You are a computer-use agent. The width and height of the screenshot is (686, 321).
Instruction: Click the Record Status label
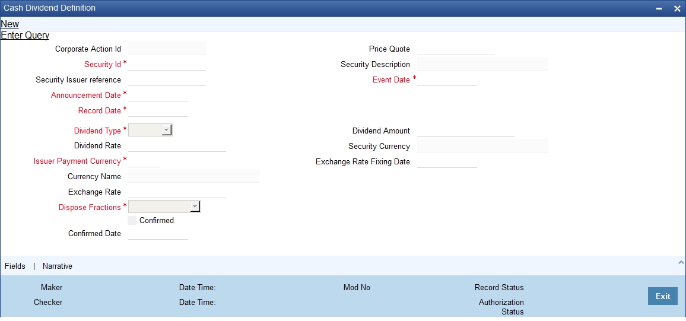pyautogui.click(x=498, y=287)
